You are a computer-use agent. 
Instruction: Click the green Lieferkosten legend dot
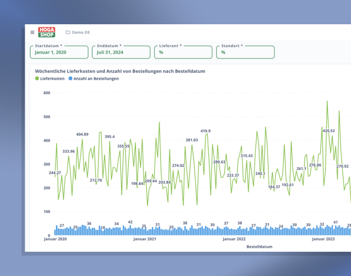point(37,79)
